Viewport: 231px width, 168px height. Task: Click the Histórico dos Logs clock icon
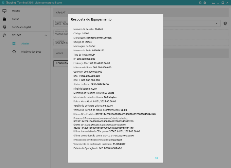point(14,52)
